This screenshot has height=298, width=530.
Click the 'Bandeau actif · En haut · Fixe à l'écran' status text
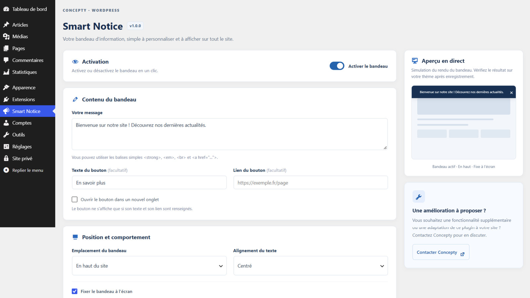pyautogui.click(x=463, y=167)
